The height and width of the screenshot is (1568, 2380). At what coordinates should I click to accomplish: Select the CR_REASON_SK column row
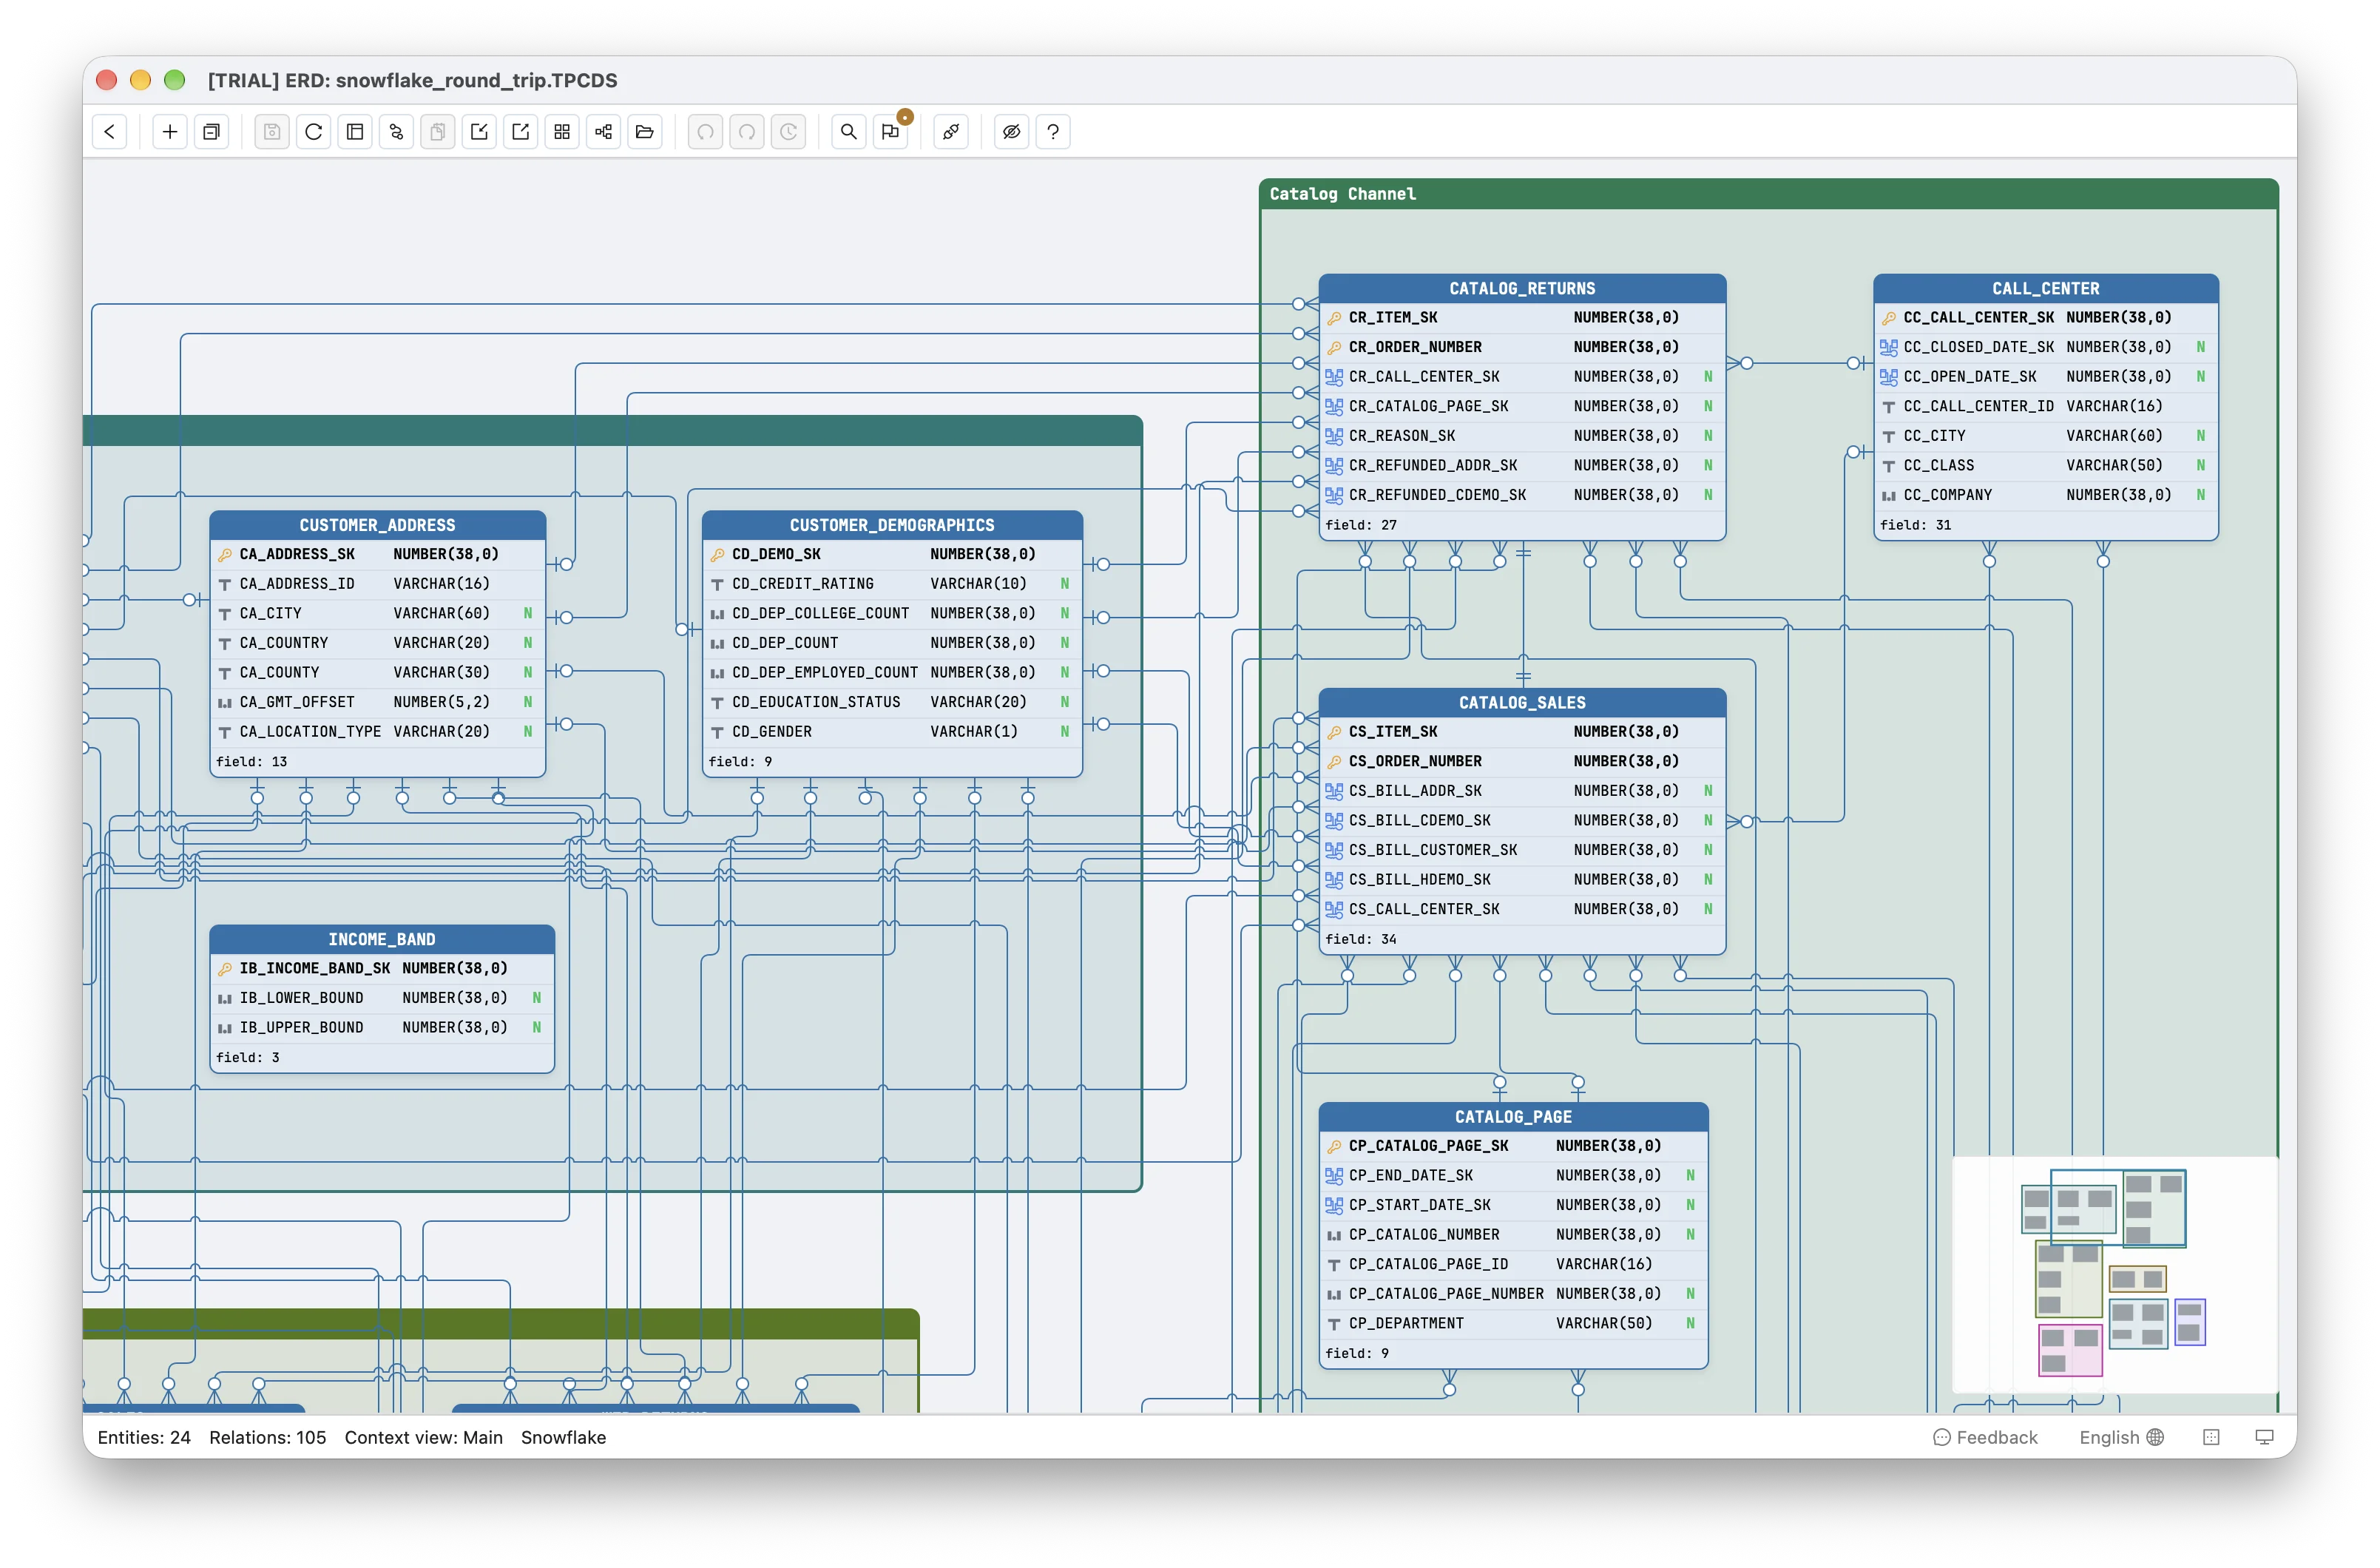1522,436
